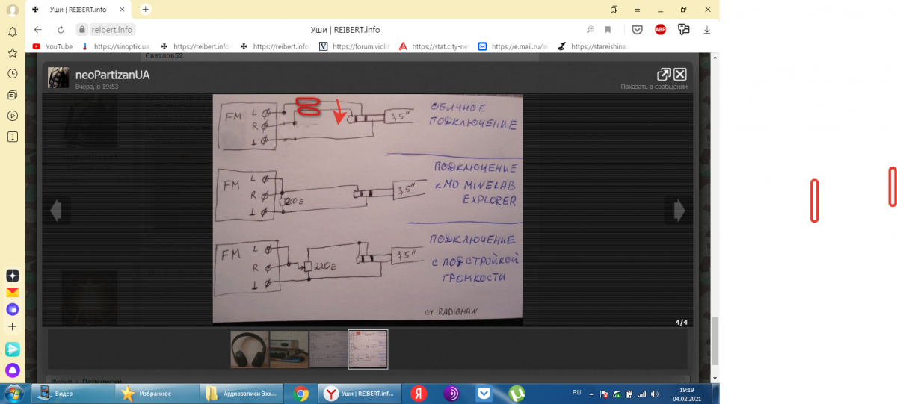Open collections icon in sidebar

pos(13,95)
